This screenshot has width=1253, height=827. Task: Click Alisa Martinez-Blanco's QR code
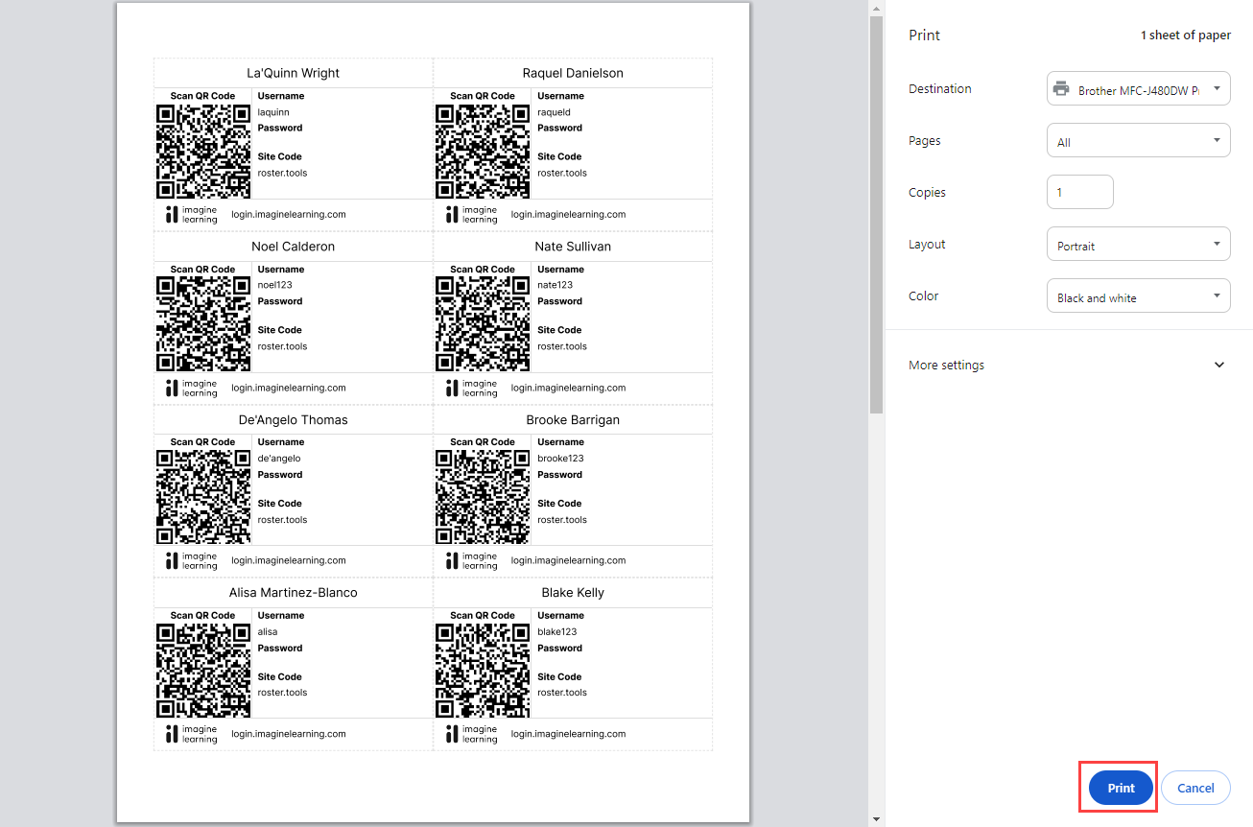202,670
